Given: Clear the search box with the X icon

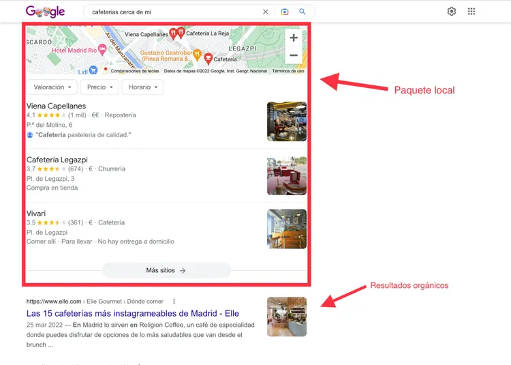Looking at the screenshot, I should point(266,12).
